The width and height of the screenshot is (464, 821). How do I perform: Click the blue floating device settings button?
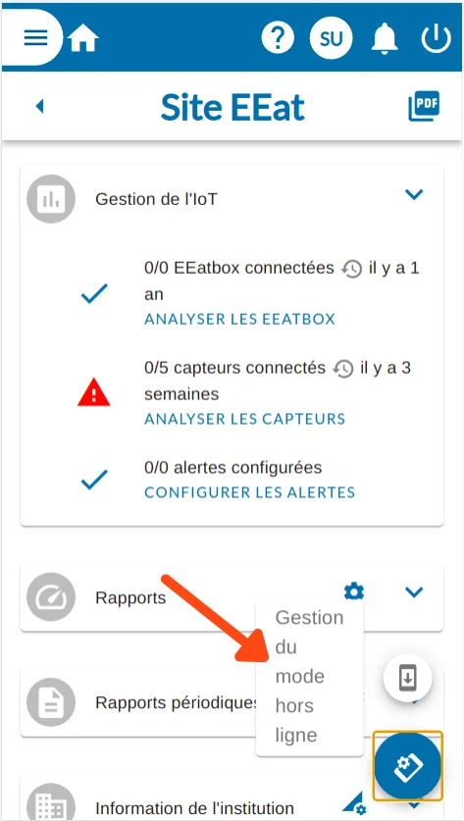[x=408, y=766]
